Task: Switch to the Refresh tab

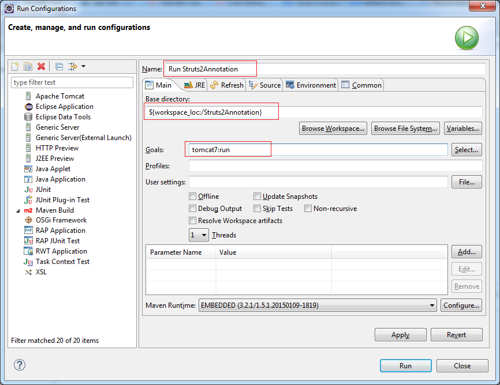Action: pyautogui.click(x=227, y=85)
